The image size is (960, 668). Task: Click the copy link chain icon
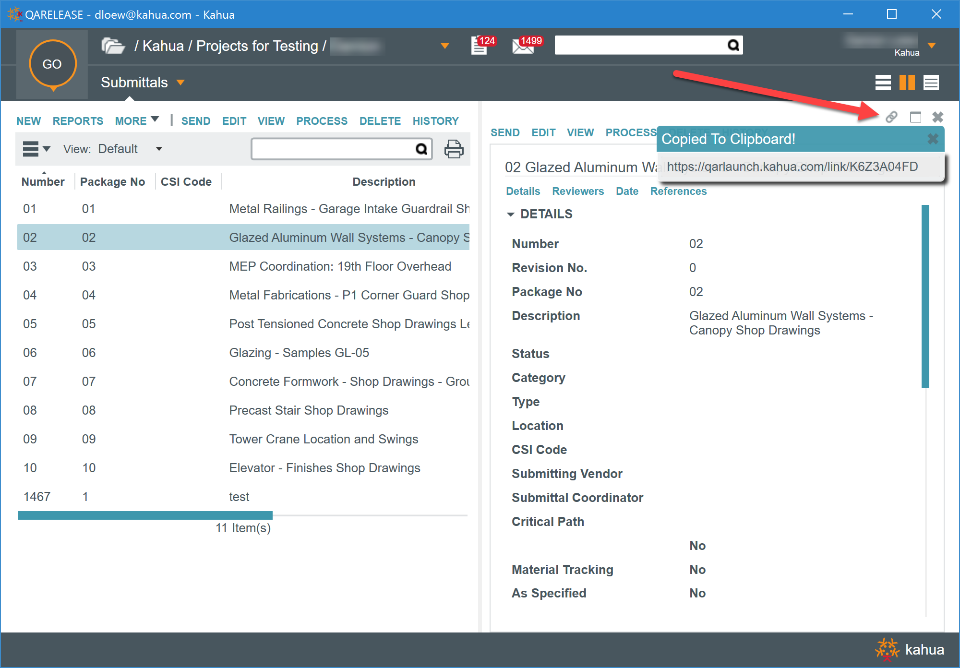[x=891, y=117]
